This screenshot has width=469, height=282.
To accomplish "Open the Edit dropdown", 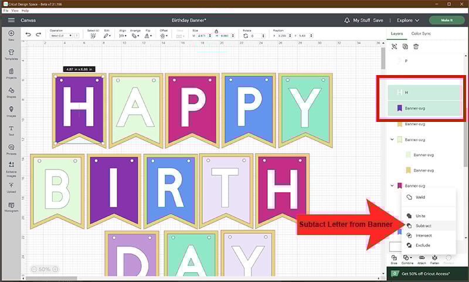I will click(107, 36).
